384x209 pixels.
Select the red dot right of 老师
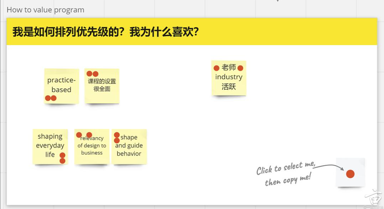pos(240,68)
